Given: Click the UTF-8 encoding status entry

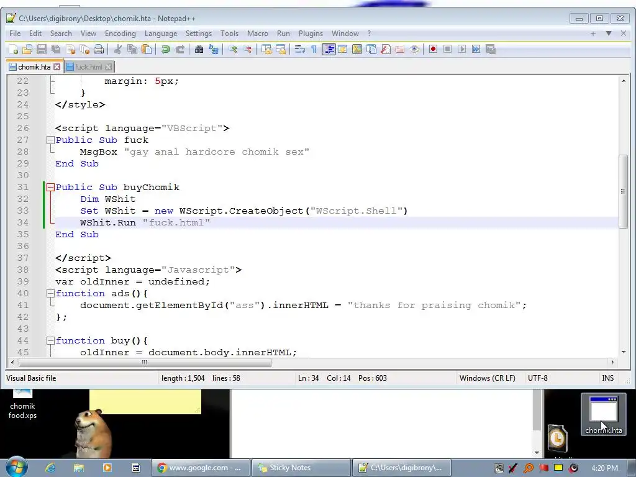Looking at the screenshot, I should click(537, 378).
